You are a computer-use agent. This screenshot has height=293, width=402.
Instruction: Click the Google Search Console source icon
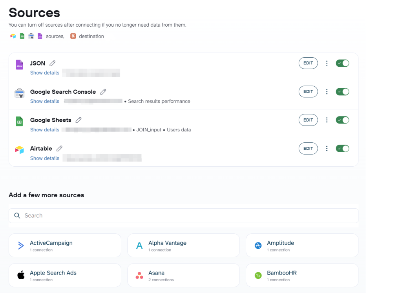coord(20,93)
